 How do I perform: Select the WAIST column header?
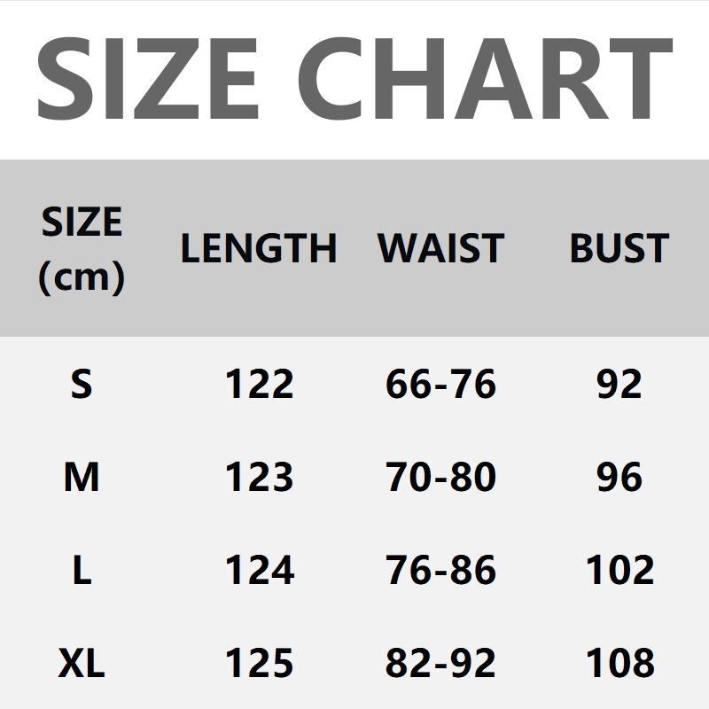coord(440,249)
